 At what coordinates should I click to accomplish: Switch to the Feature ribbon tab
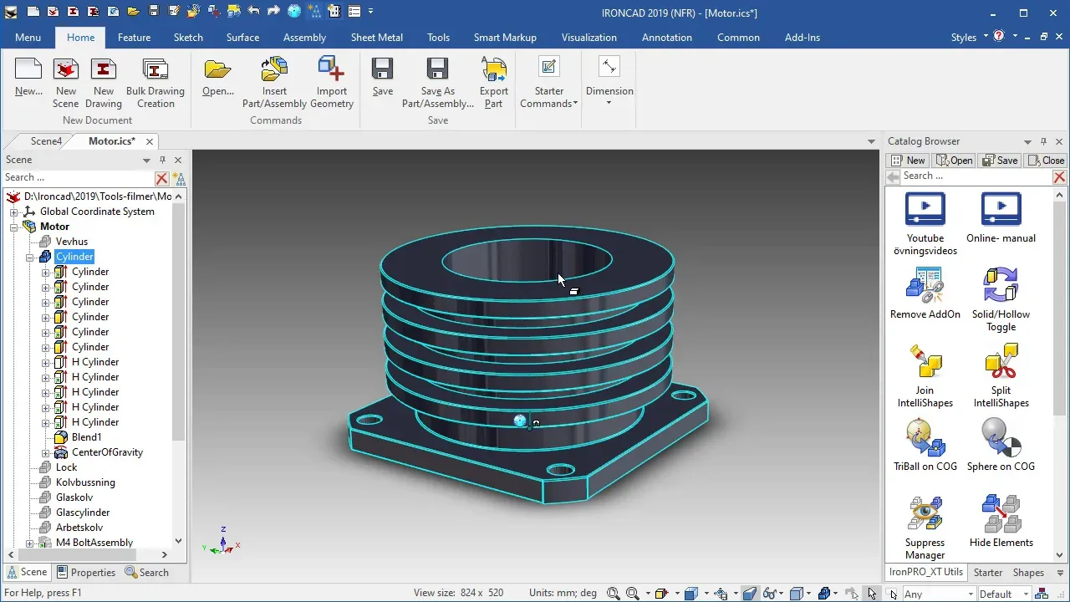[x=134, y=38]
